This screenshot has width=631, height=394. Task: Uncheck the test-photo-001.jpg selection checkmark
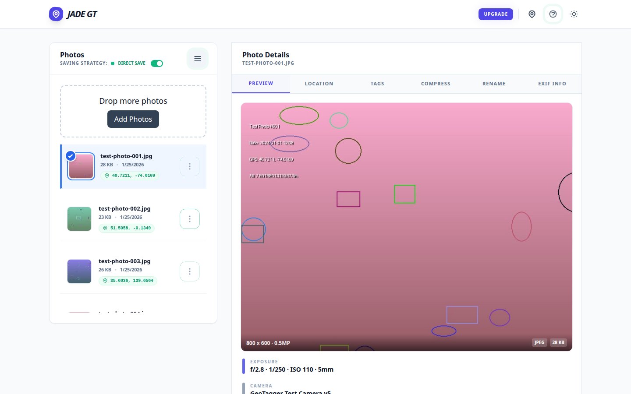click(x=71, y=156)
